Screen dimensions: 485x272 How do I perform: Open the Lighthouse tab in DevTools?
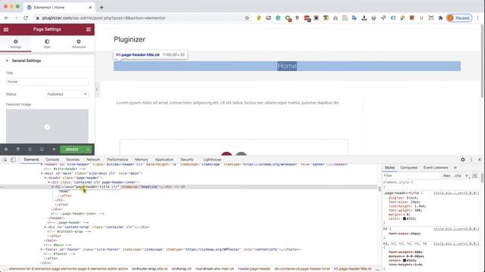212,159
